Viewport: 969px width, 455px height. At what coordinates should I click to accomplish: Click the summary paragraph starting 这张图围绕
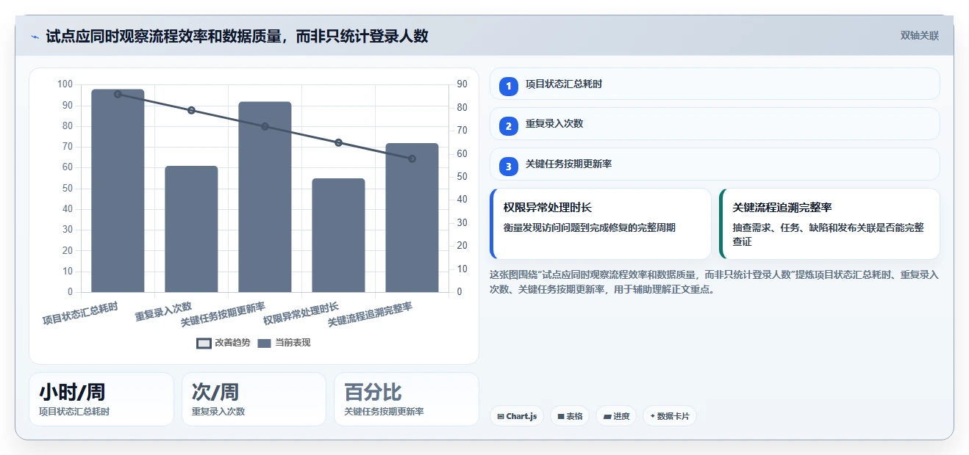[714, 282]
